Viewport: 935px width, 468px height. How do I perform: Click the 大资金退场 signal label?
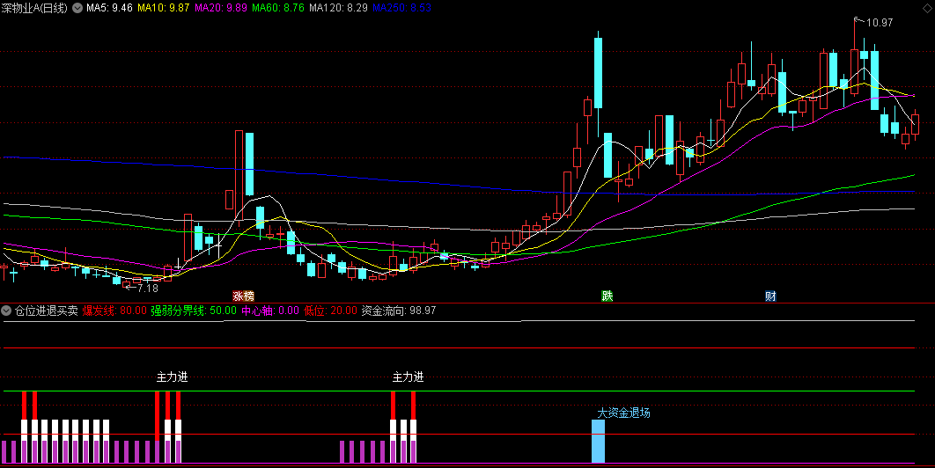coord(623,413)
